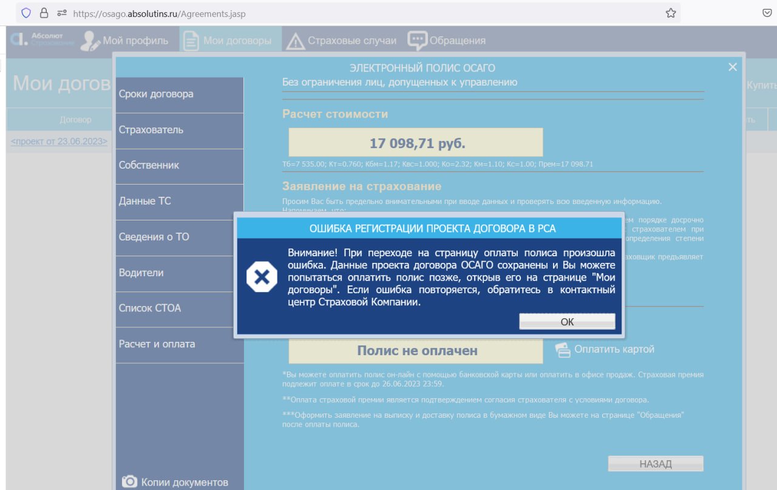
Task: Click the Абсолют Страхование logo
Action: point(42,40)
